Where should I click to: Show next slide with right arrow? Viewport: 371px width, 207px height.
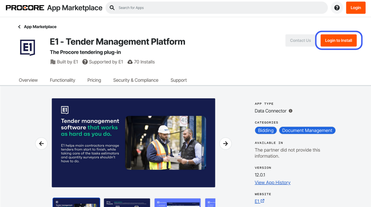pos(225,143)
